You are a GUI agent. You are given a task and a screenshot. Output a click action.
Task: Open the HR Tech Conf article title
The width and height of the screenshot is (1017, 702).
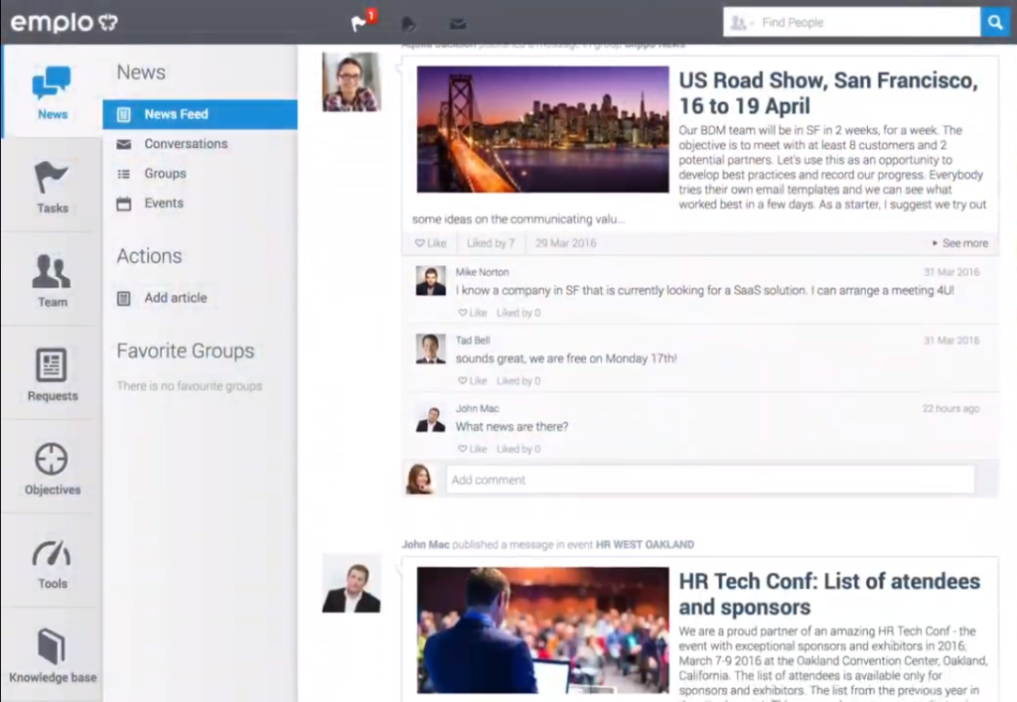click(x=829, y=594)
